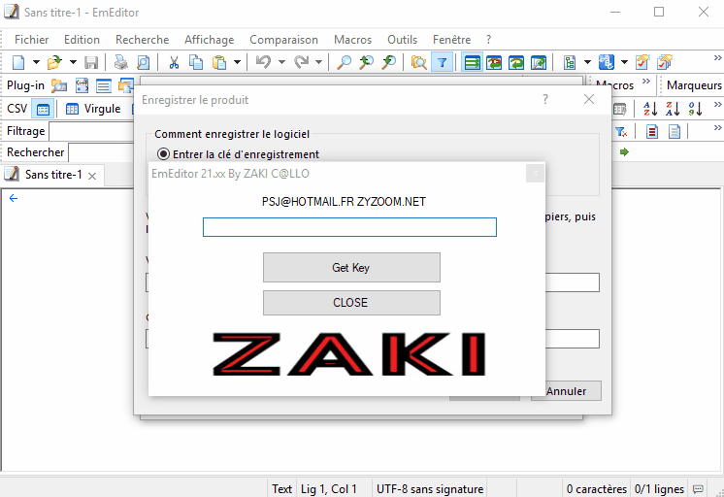
Task: Expand the Undo history dropdown
Action: (281, 62)
